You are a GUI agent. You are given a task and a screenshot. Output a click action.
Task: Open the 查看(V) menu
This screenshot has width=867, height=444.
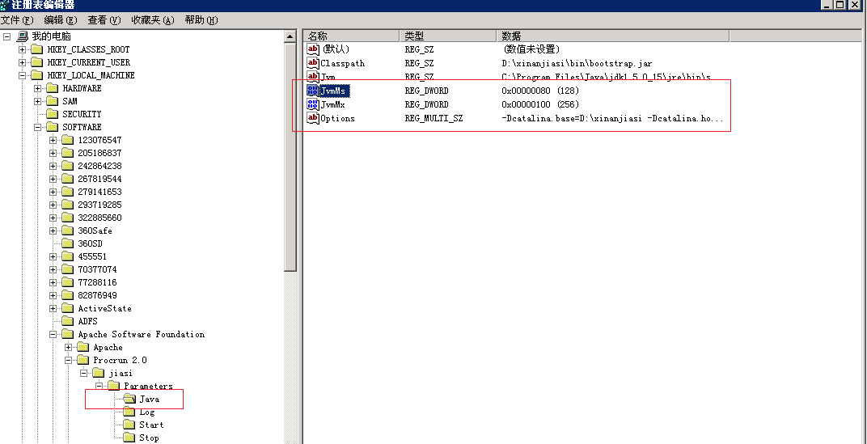tap(104, 20)
